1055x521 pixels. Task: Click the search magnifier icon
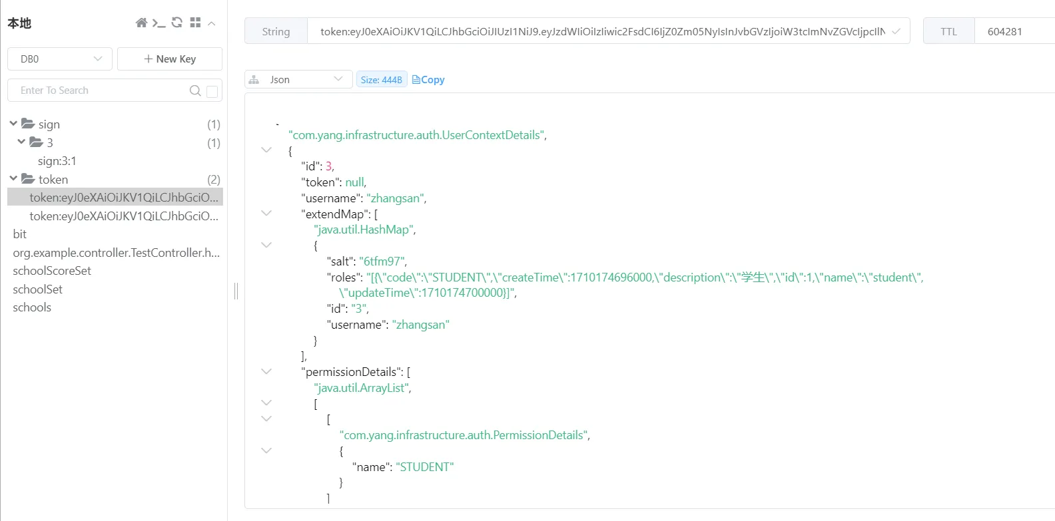click(x=195, y=90)
